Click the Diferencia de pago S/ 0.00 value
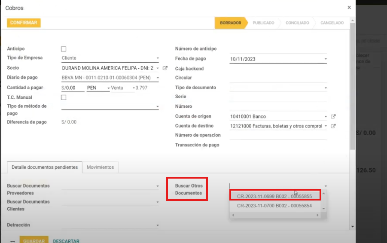 (69, 122)
